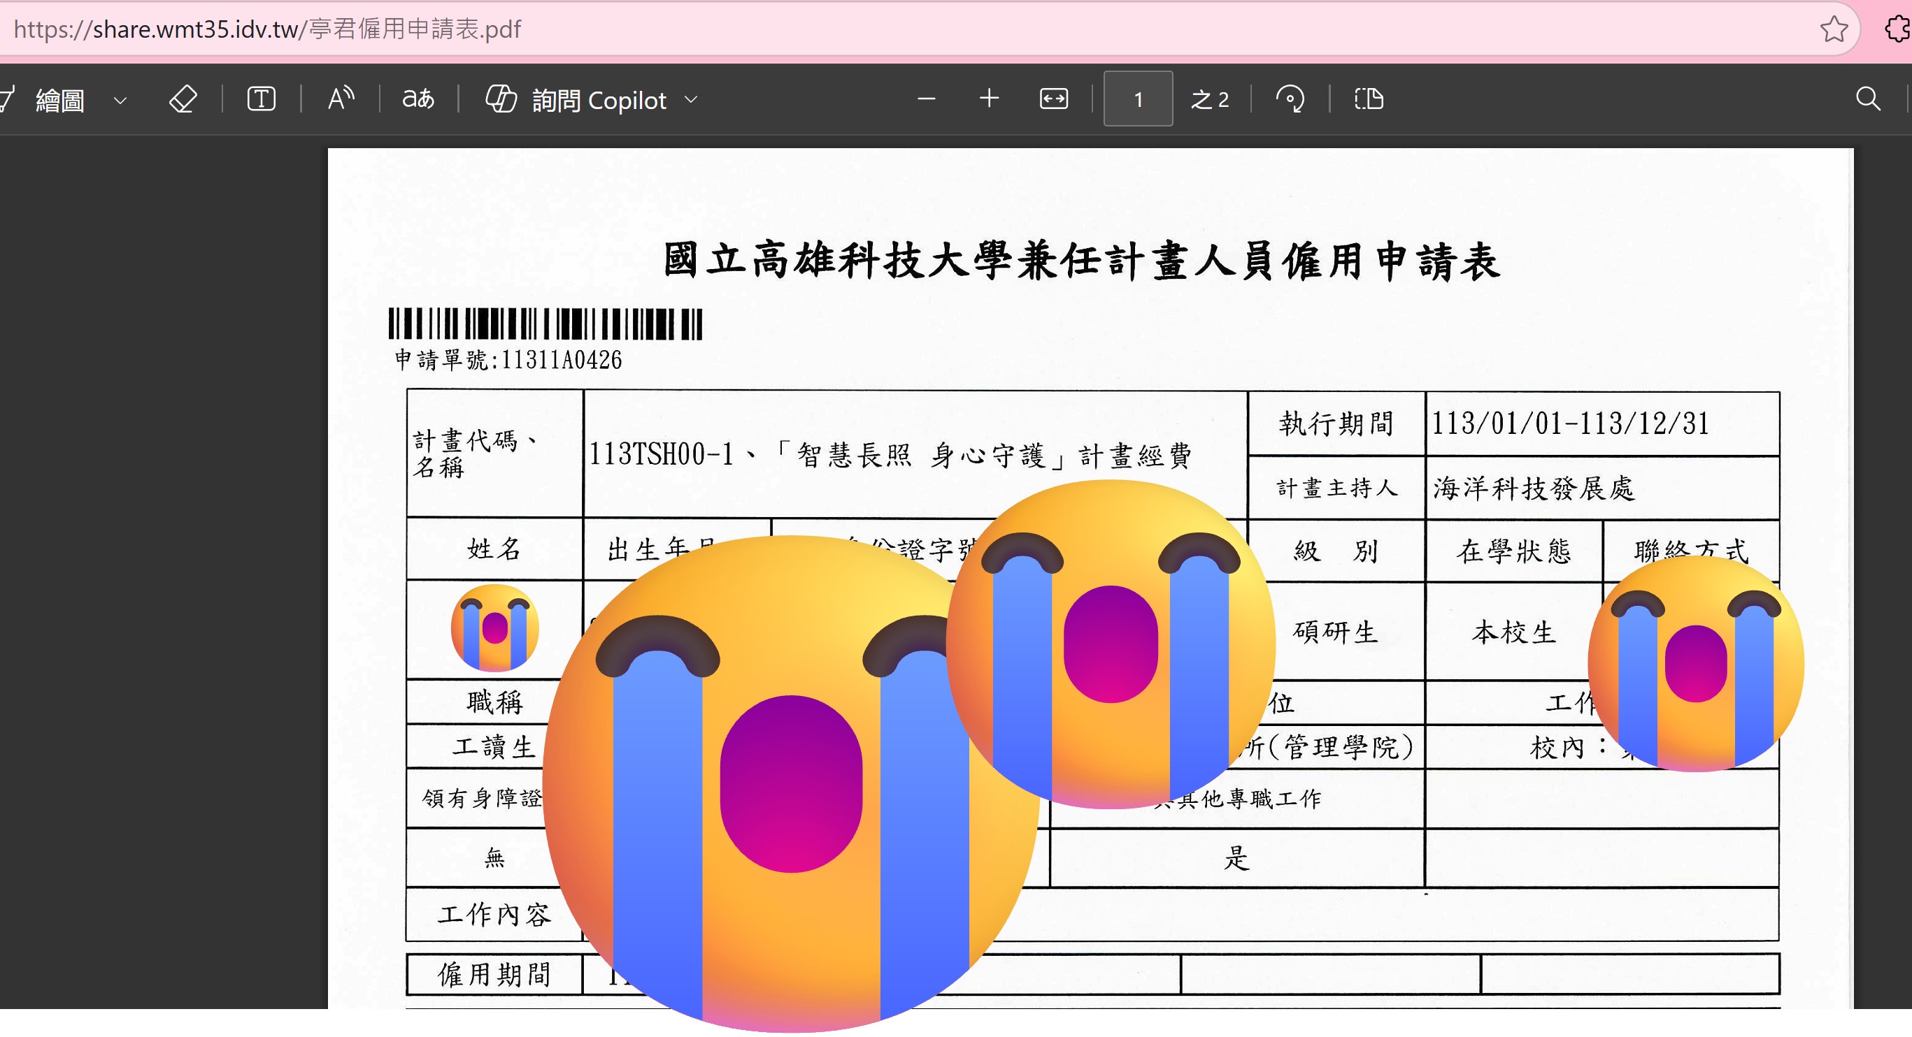Click the 職稱 header cell
This screenshot has width=1912, height=1037.
point(494,702)
